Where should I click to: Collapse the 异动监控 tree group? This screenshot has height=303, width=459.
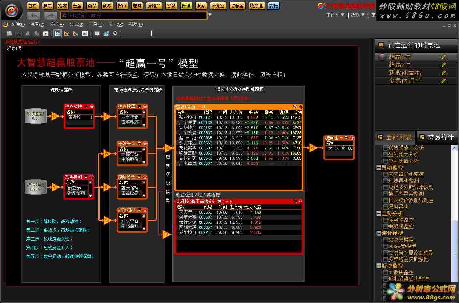[379, 168]
